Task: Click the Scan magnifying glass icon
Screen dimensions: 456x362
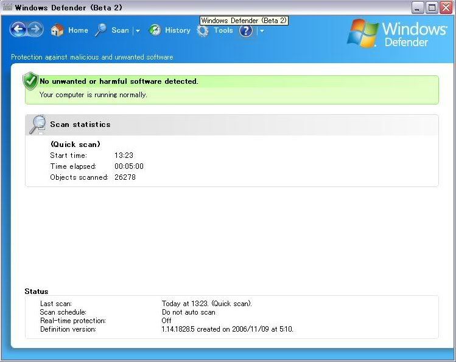Action: click(x=101, y=30)
